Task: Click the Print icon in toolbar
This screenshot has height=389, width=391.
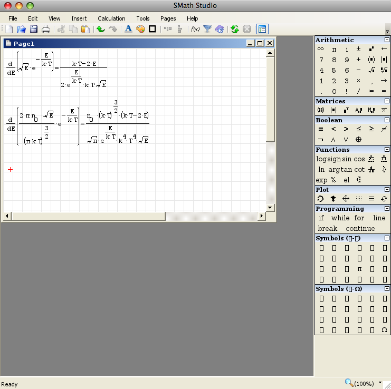Action: [46, 29]
